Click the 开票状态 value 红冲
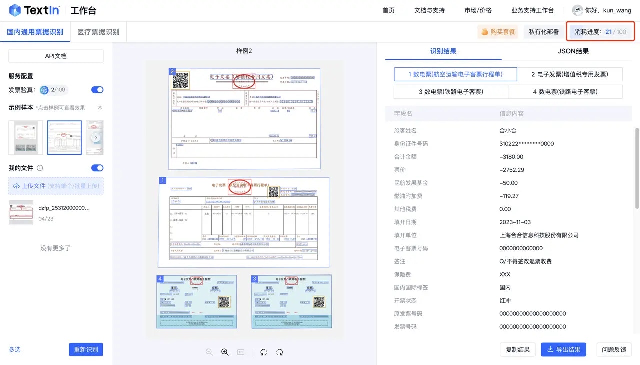 click(x=505, y=300)
